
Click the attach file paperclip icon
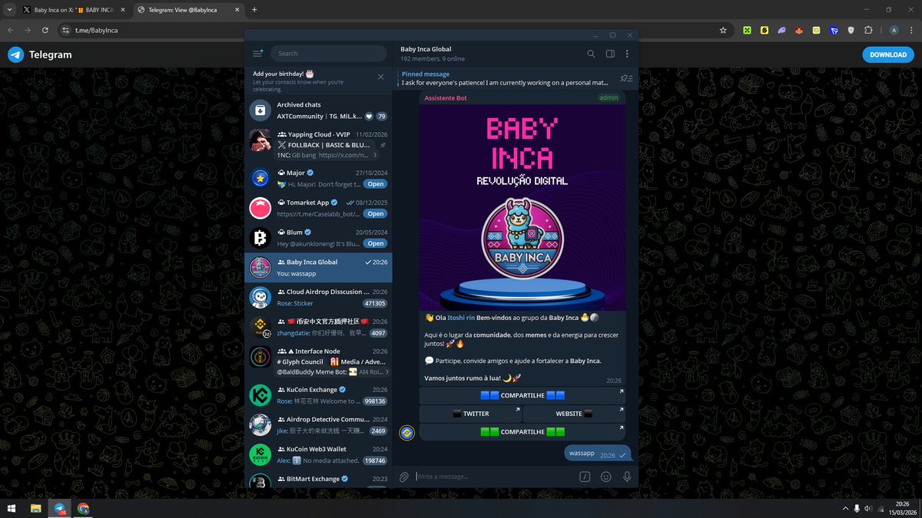(404, 477)
